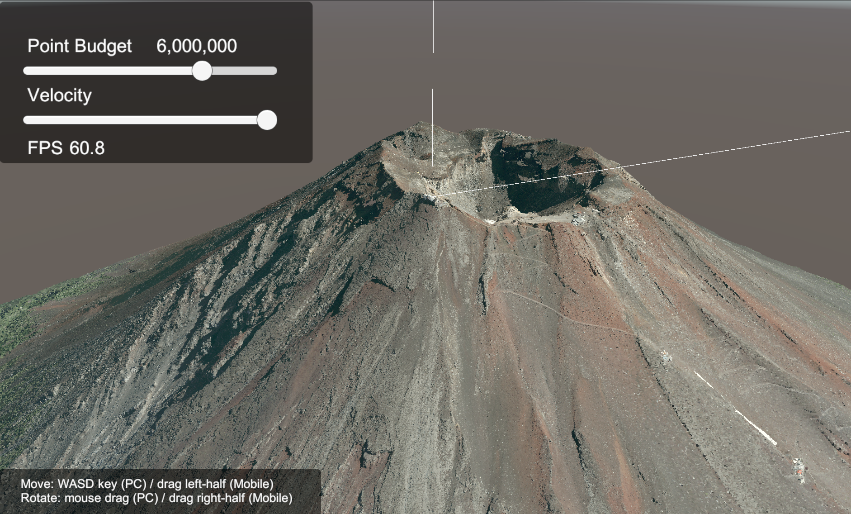Click the Point Budget label text
This screenshot has width=851, height=514.
[x=80, y=46]
